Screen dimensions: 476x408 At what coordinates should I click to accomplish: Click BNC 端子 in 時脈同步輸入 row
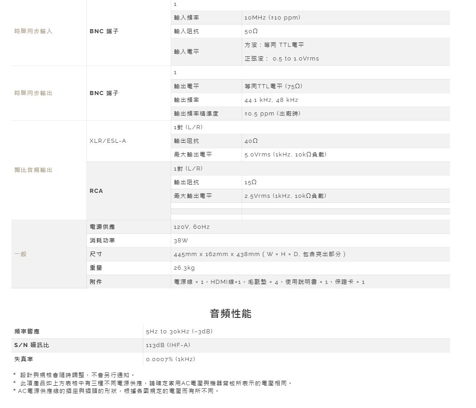tap(104, 31)
